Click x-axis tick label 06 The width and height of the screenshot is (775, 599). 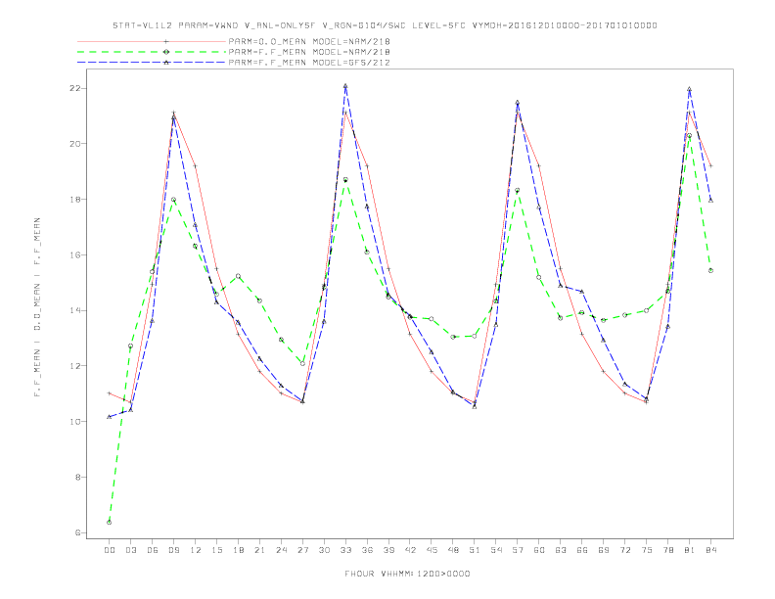(x=153, y=550)
